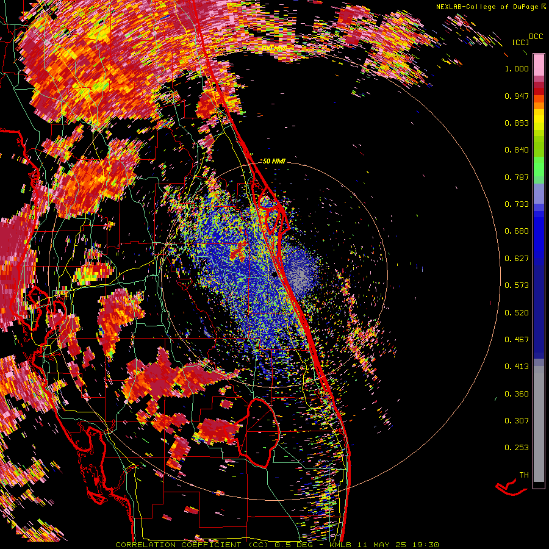Pick the pink segment atop the color bar
Viewport: 549px width, 549px height.
coord(539,65)
